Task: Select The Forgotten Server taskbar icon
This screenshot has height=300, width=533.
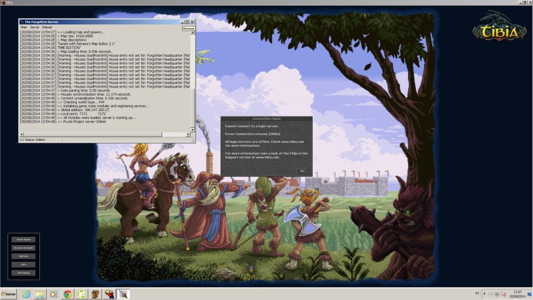Action: [x=123, y=294]
